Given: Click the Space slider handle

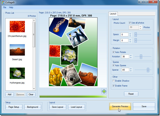Looking at the screenshot, I should 136,34.
